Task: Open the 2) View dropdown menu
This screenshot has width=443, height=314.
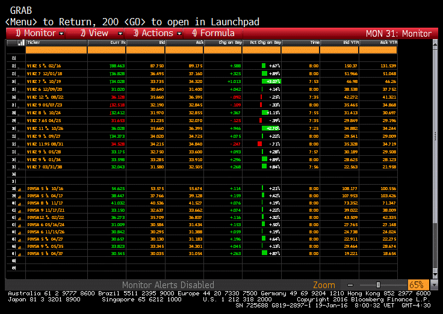Action: click(x=94, y=33)
